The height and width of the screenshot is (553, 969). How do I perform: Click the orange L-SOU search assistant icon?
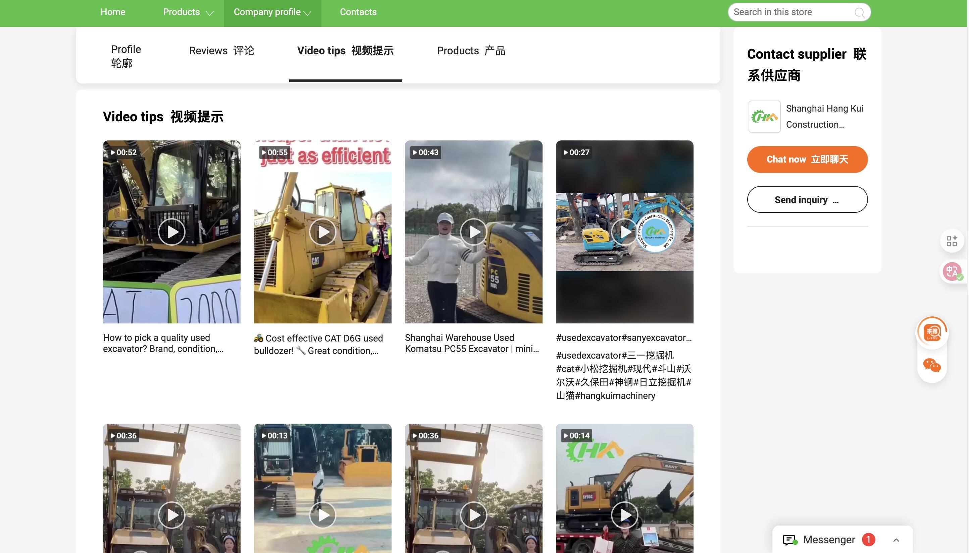tap(932, 332)
